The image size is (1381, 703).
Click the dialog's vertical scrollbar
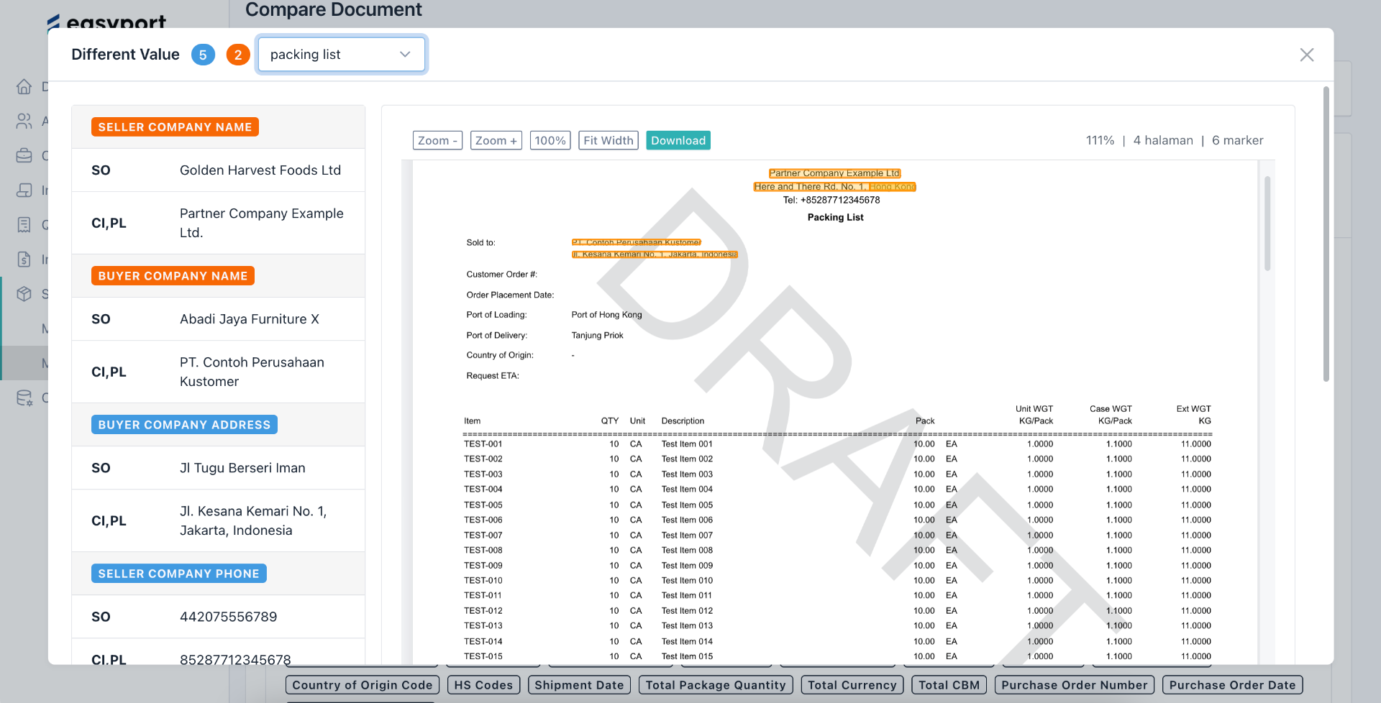(x=1326, y=234)
